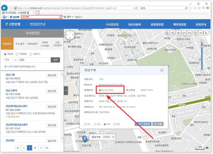Refresh the page using the reload icon

[x=136, y=8]
